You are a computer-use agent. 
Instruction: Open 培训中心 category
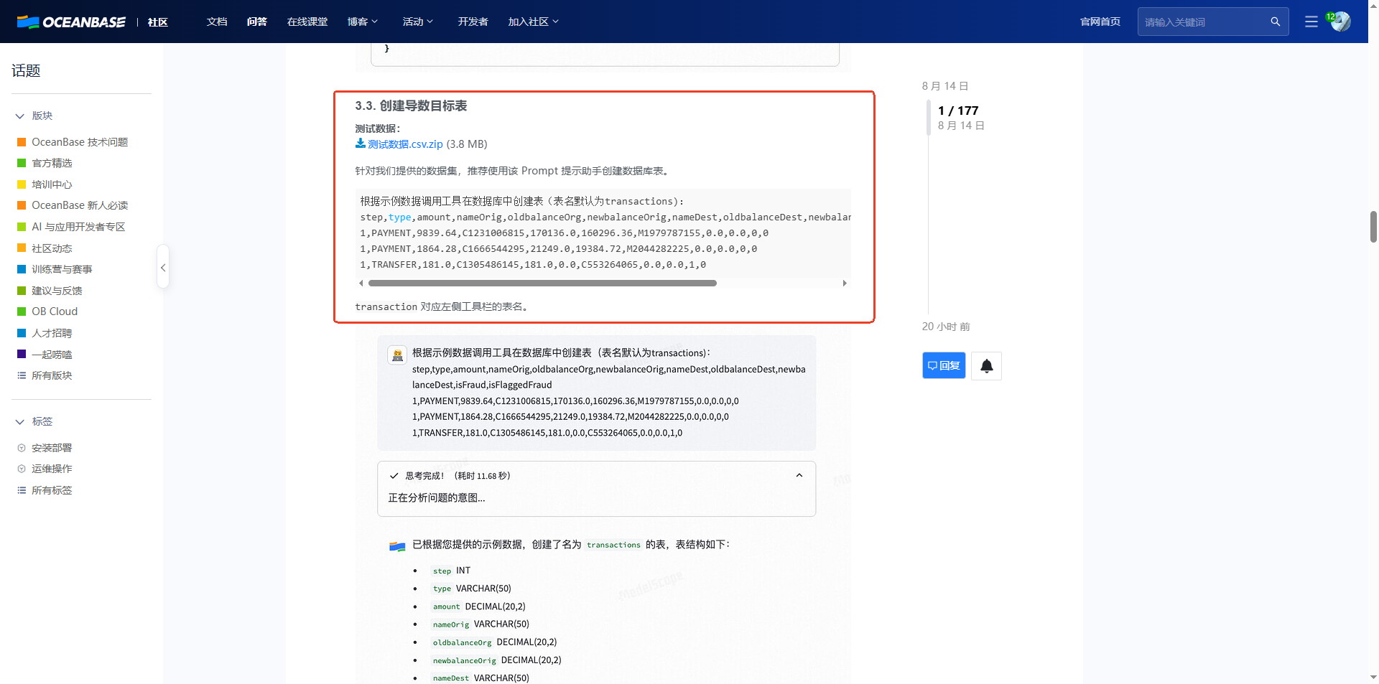click(52, 184)
